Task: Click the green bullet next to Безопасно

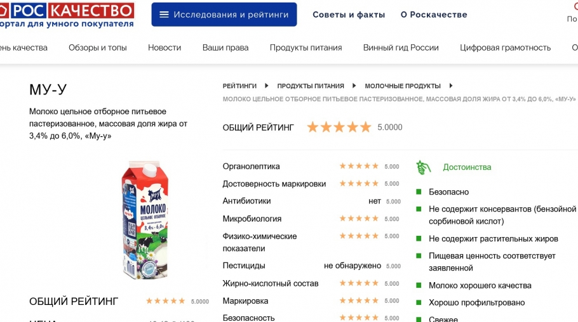Action: (x=419, y=191)
